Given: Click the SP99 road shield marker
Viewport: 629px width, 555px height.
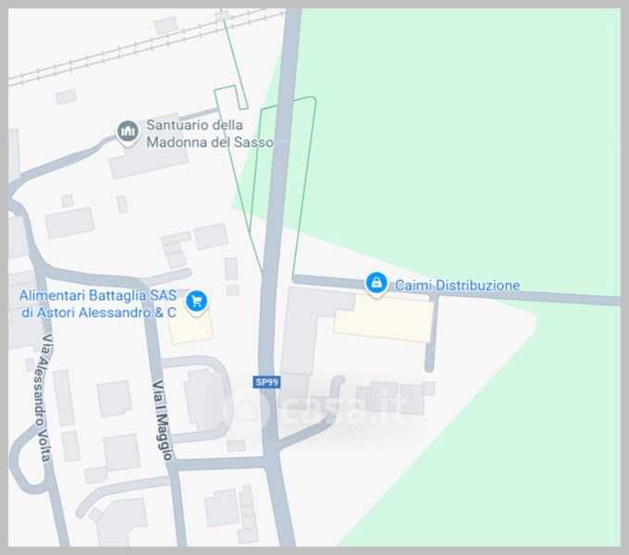Looking at the screenshot, I should (x=266, y=382).
